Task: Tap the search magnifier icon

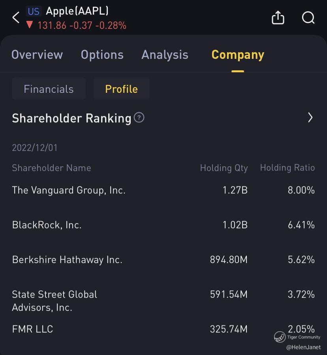Action: pyautogui.click(x=308, y=17)
